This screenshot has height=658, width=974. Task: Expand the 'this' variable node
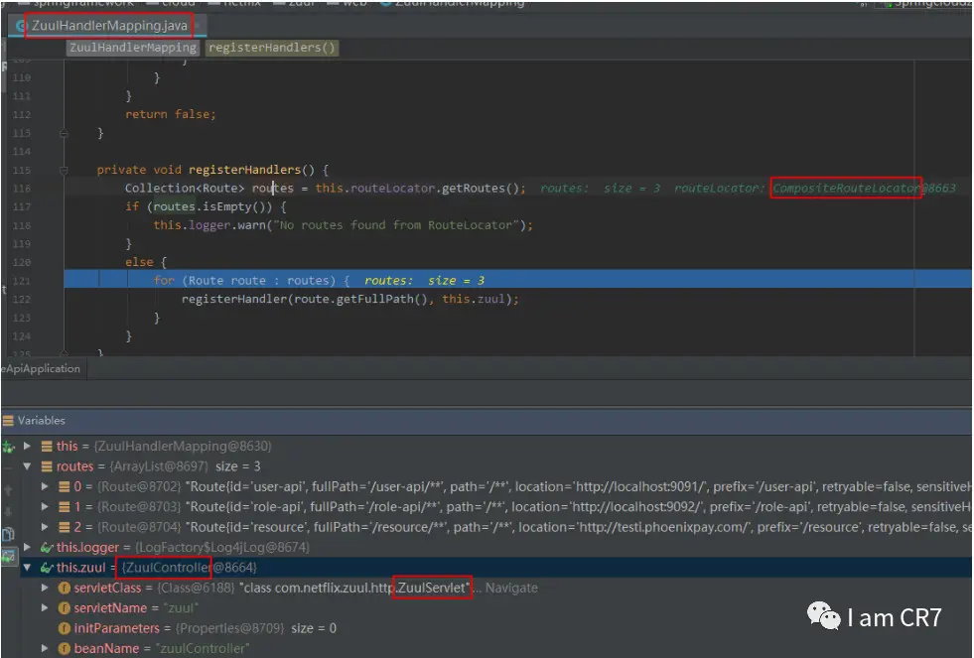27,446
